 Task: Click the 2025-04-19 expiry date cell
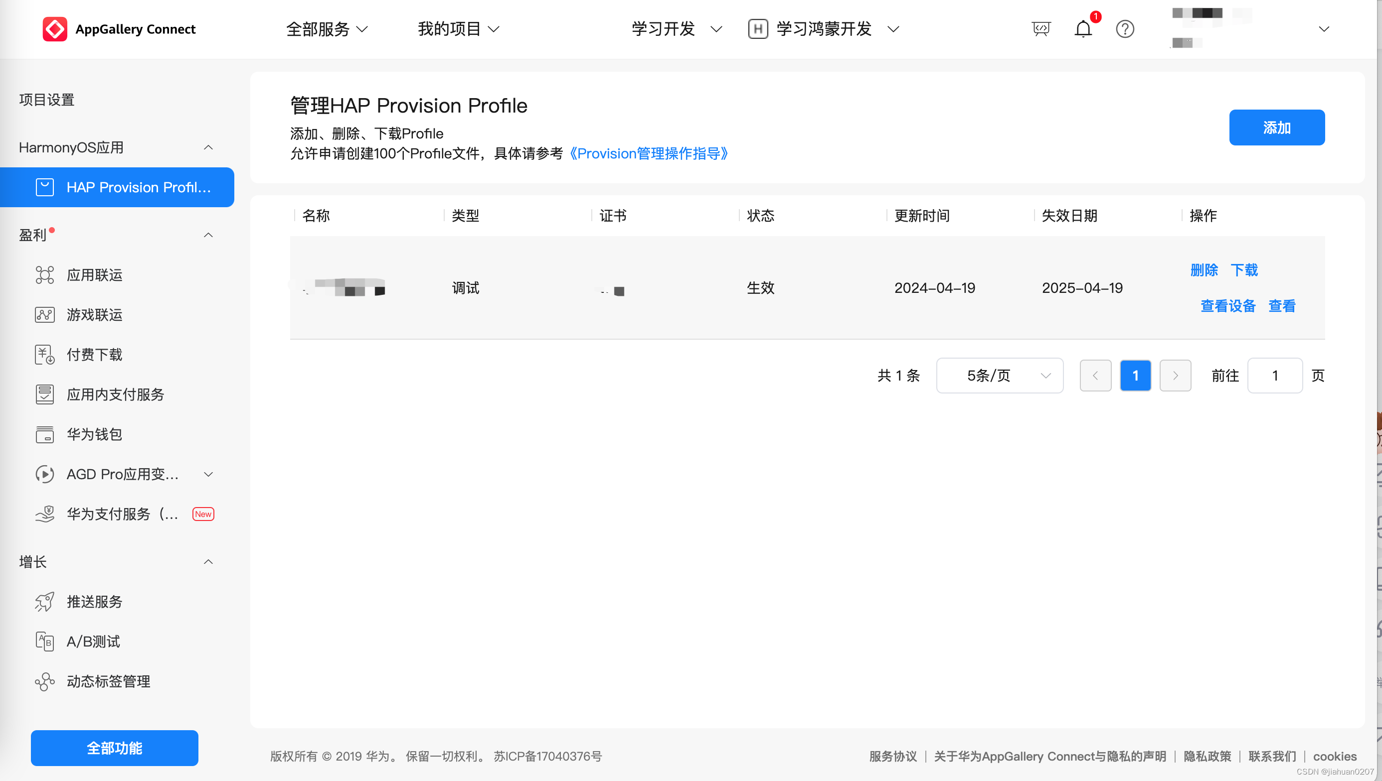click(x=1082, y=288)
